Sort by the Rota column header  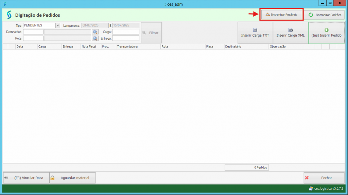tap(183, 47)
